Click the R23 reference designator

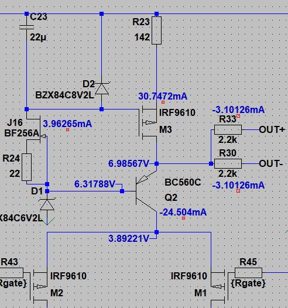pyautogui.click(x=141, y=22)
